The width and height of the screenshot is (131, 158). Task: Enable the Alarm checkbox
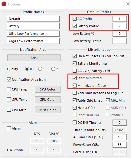[x=9, y=128]
